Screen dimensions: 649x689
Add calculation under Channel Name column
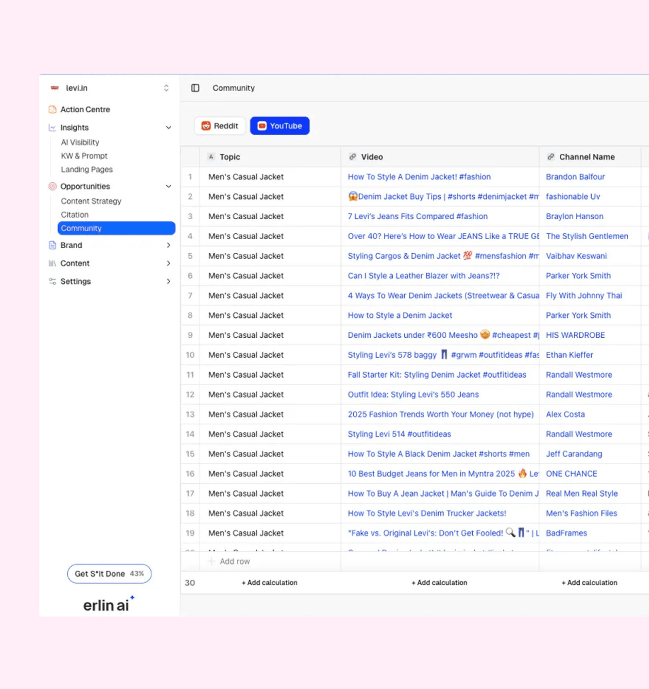589,583
